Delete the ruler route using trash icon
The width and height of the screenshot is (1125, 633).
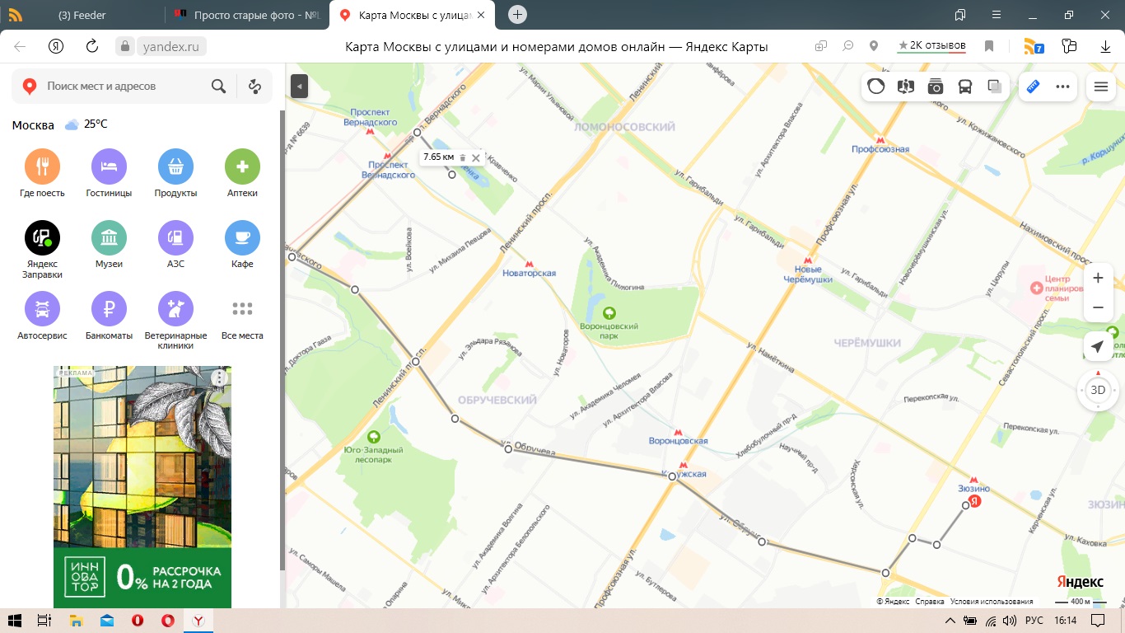[463, 157]
